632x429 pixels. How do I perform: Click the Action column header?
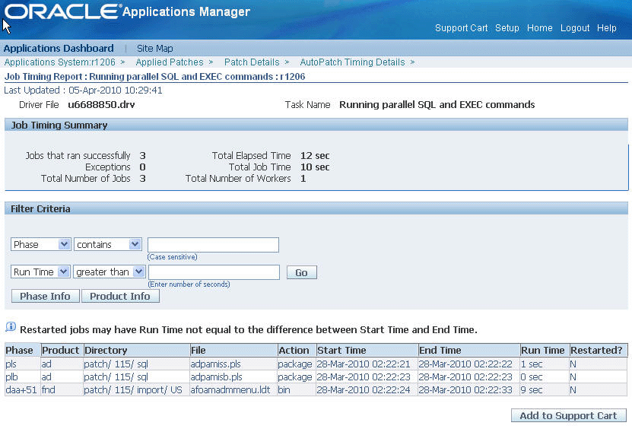[x=297, y=350]
